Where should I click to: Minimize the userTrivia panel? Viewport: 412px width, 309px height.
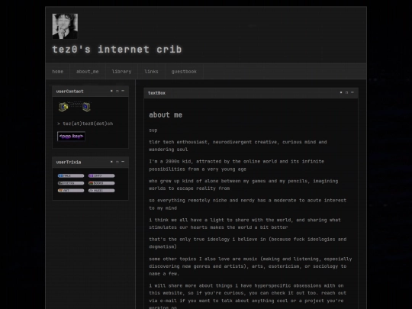123,162
